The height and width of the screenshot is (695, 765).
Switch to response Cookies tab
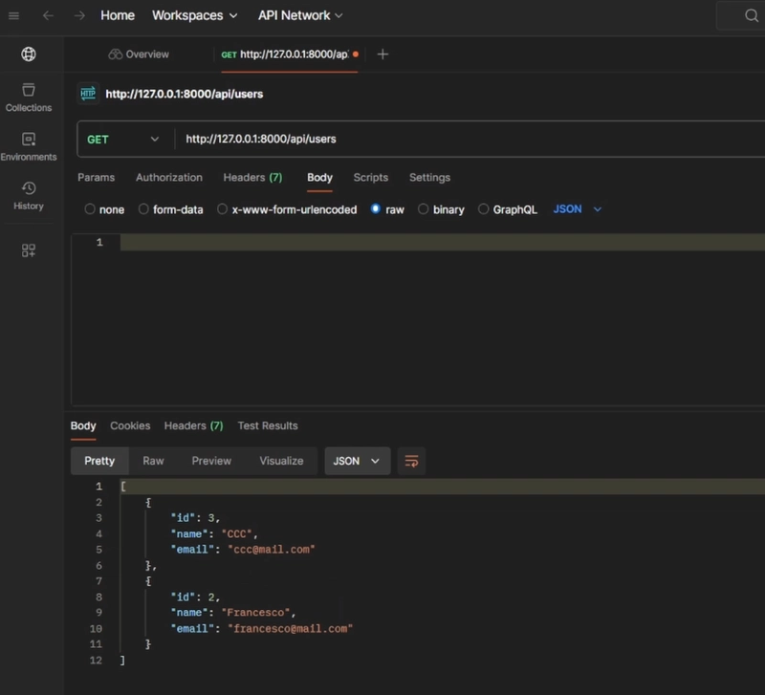pos(130,425)
